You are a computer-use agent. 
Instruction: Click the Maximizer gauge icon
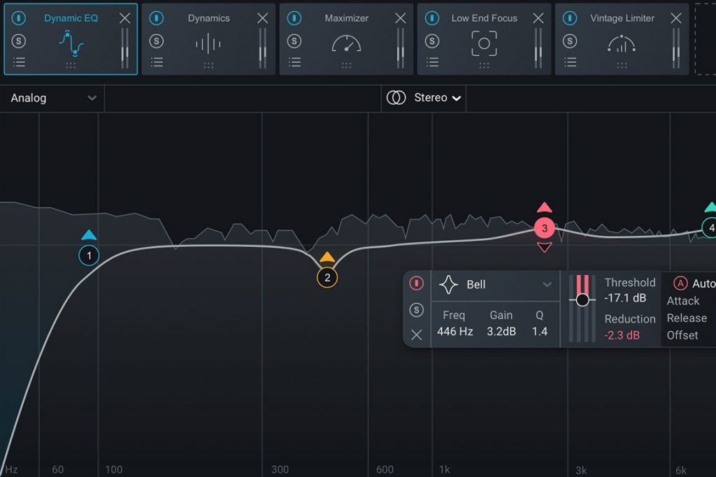coord(347,44)
